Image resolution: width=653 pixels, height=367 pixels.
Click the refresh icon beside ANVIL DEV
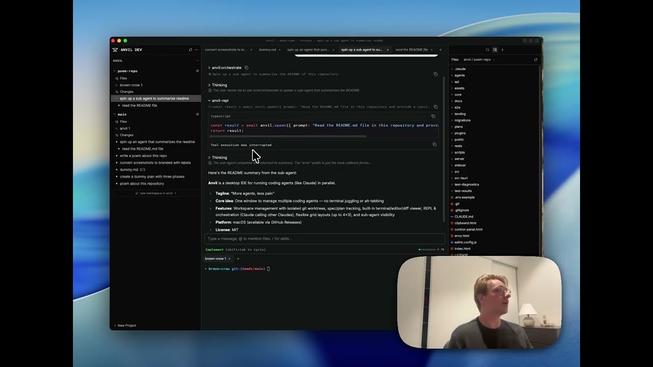pos(190,50)
